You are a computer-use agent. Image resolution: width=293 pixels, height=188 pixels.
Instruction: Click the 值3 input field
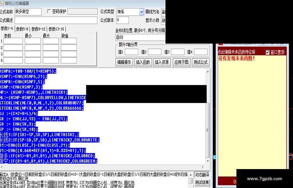click(x=178, y=52)
